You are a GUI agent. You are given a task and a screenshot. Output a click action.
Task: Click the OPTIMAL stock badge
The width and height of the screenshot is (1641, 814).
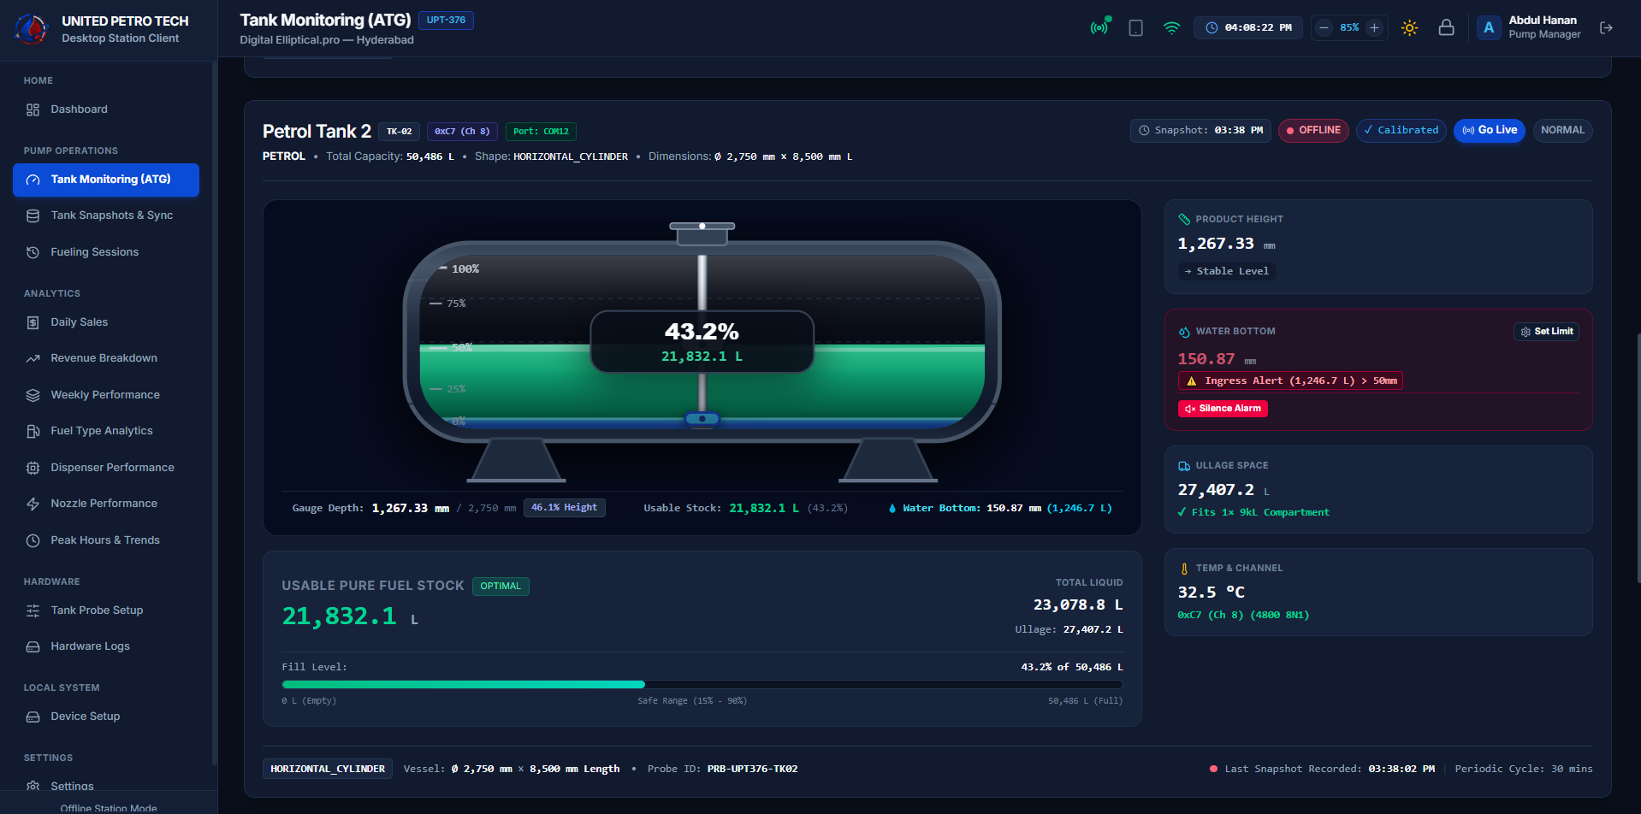(x=501, y=587)
